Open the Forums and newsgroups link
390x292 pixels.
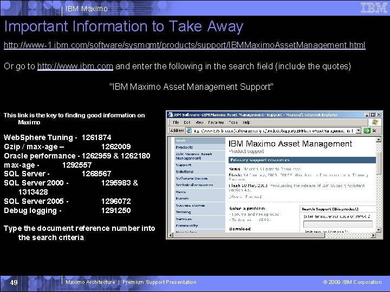click(x=255, y=214)
